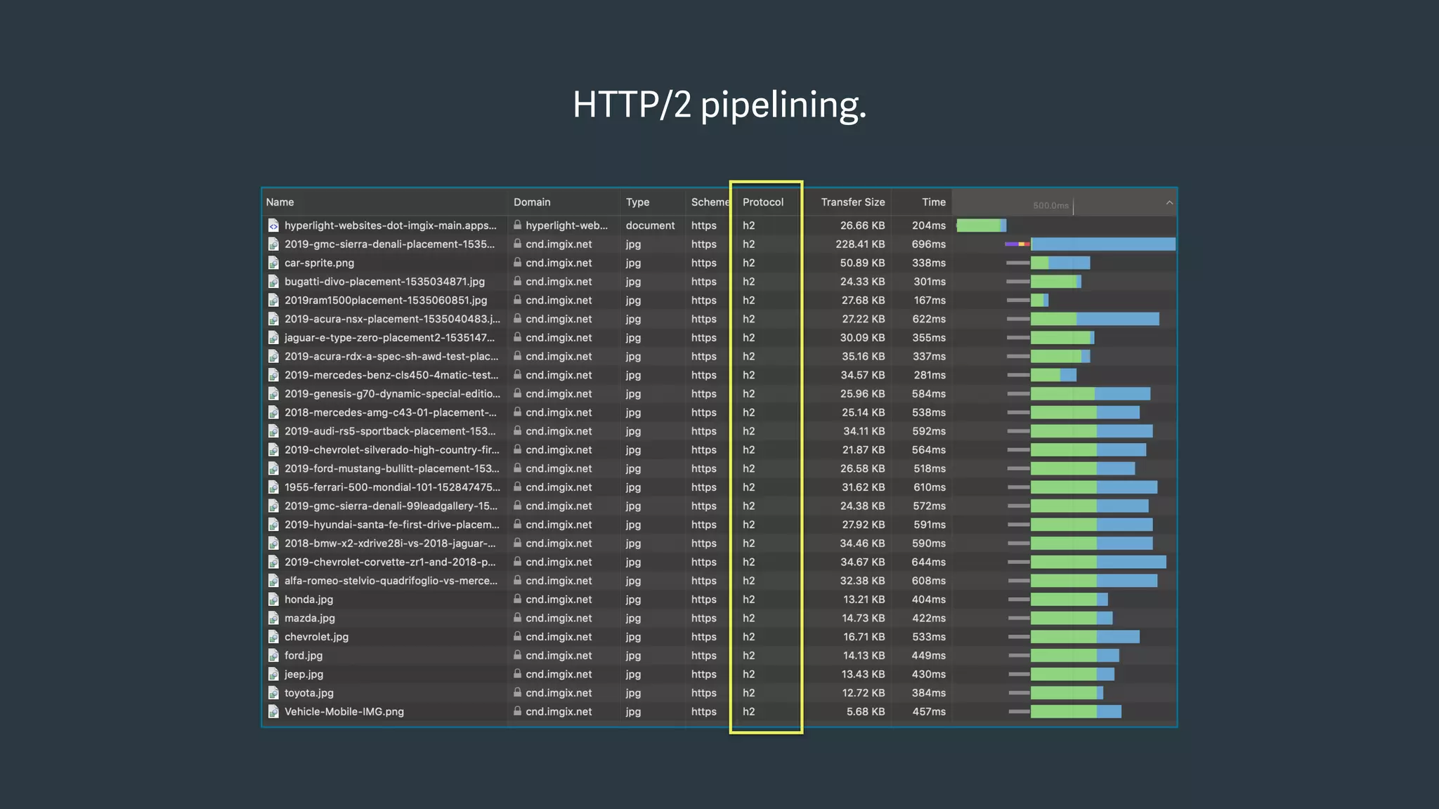Click the lock icon in the Vehicle-Mobile-IMG.png row

[x=517, y=711]
